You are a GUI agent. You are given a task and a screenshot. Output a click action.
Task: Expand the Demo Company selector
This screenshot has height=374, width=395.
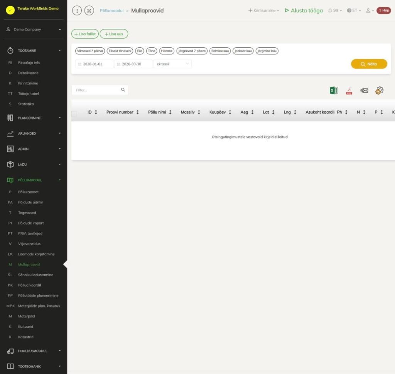[34, 29]
